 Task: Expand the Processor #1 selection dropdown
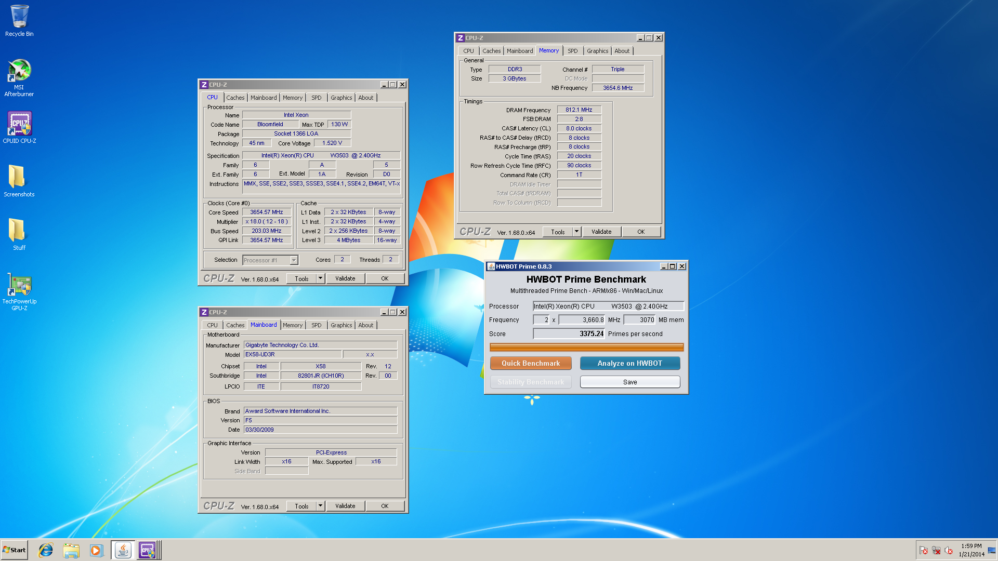[294, 260]
